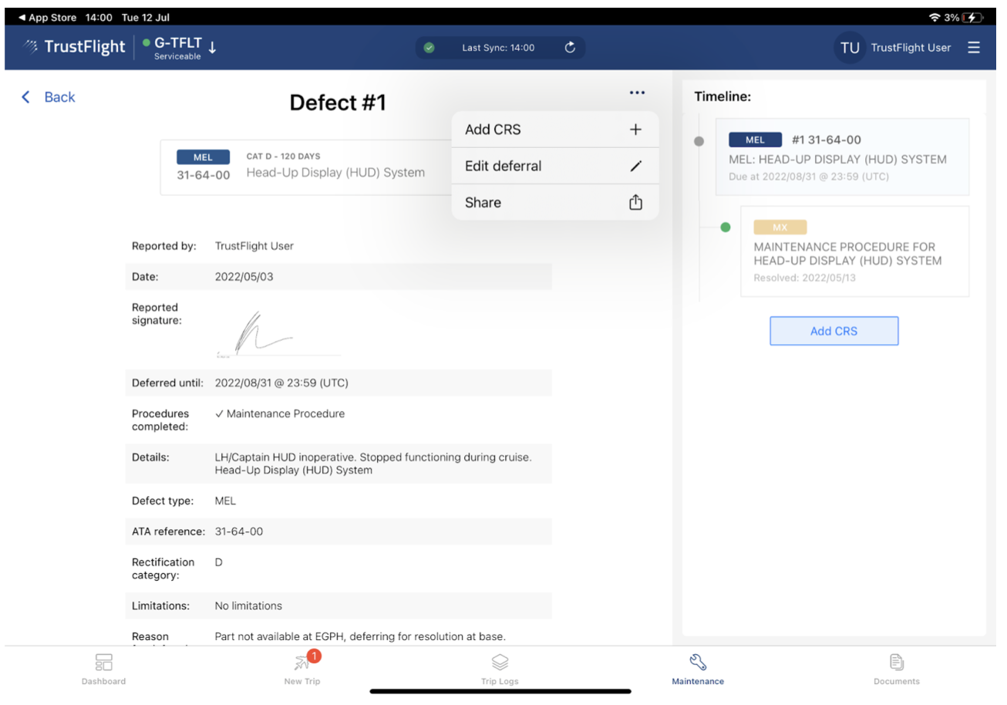Open the hamburger menu
The height and width of the screenshot is (705, 1007).
974,48
